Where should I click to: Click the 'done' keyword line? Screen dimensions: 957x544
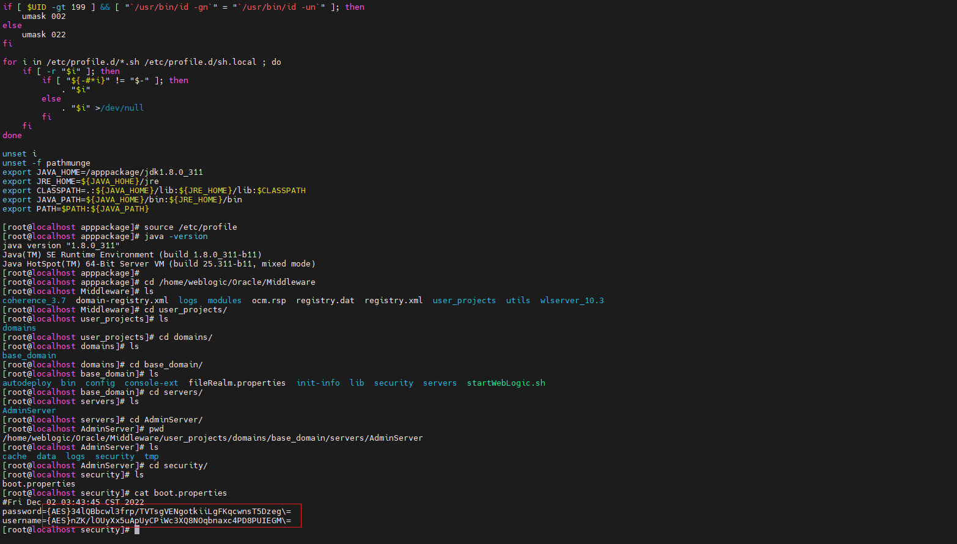12,136
